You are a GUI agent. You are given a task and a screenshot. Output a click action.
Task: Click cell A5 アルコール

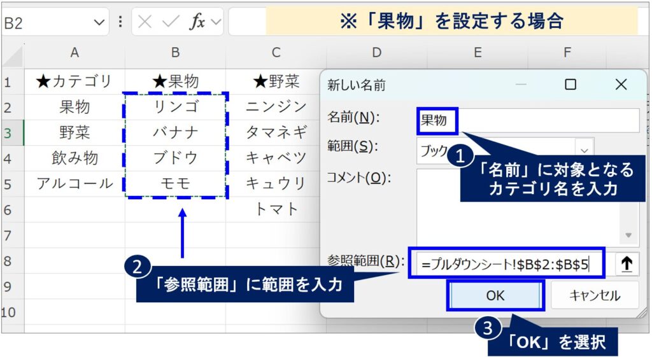coord(74,183)
